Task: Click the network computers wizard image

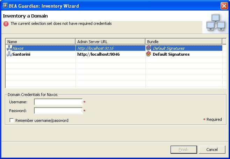Action: coord(216,23)
